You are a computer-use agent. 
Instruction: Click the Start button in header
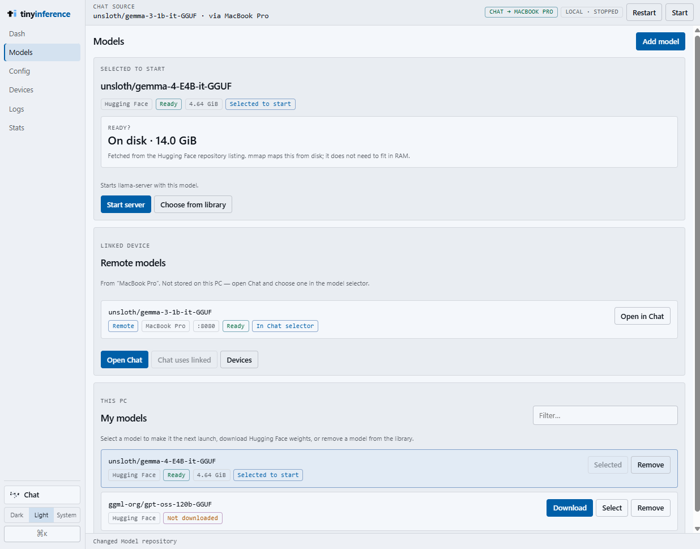(680, 12)
